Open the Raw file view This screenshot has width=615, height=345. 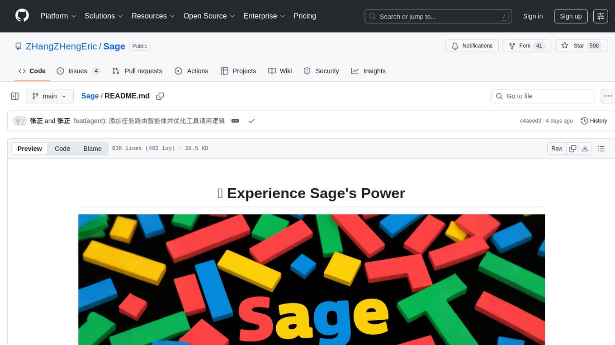click(x=557, y=149)
